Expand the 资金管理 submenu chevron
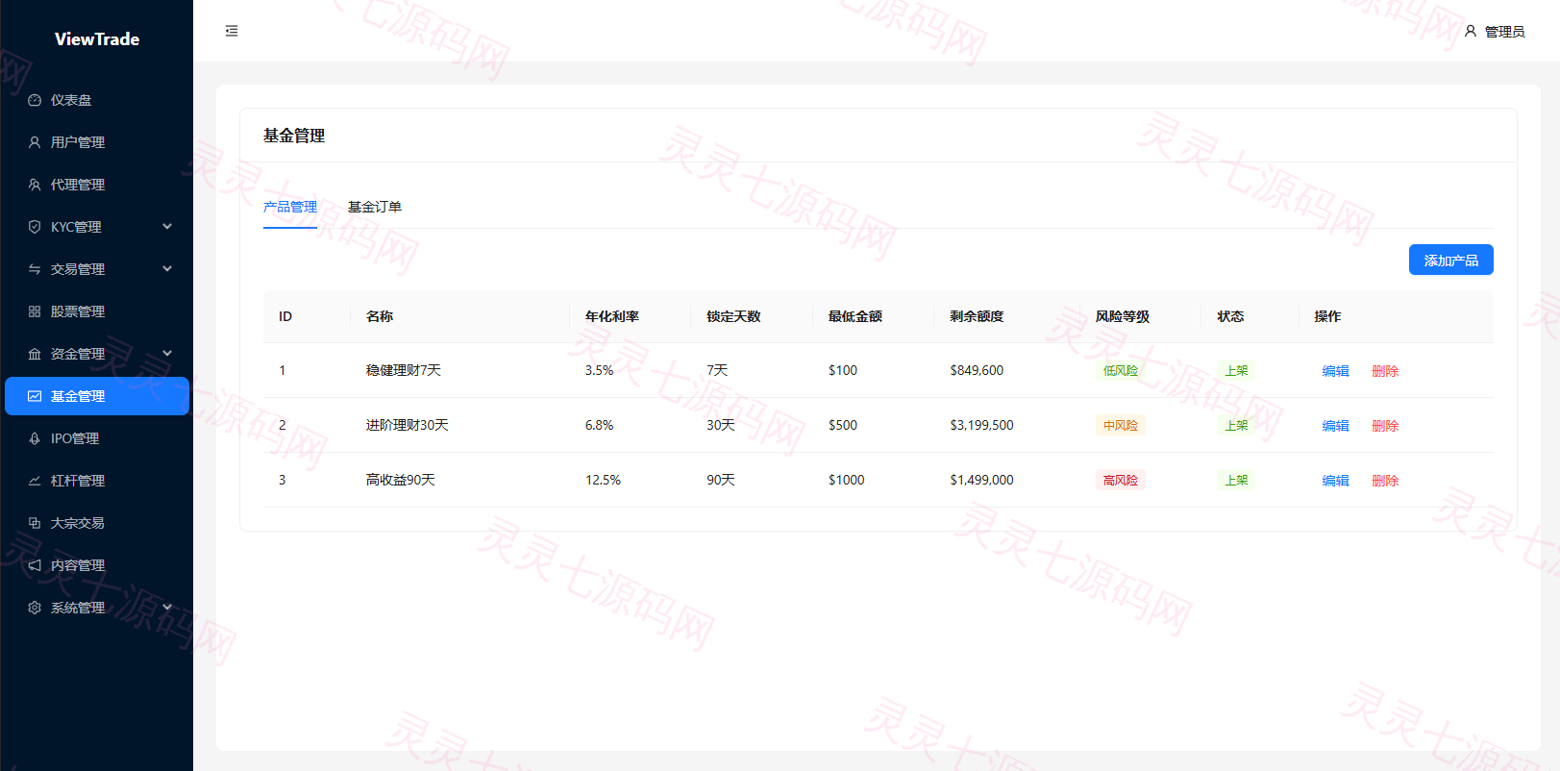This screenshot has height=771, width=1560. (167, 354)
